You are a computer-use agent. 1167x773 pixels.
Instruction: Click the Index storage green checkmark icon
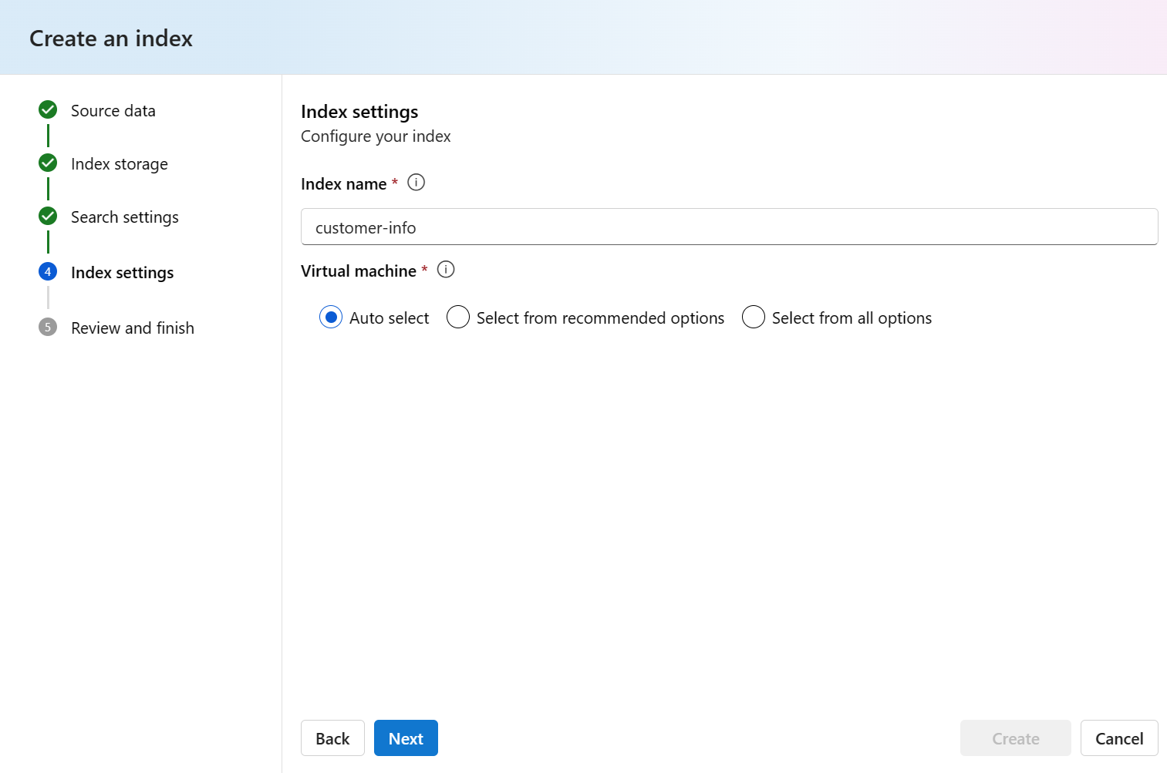coord(48,163)
